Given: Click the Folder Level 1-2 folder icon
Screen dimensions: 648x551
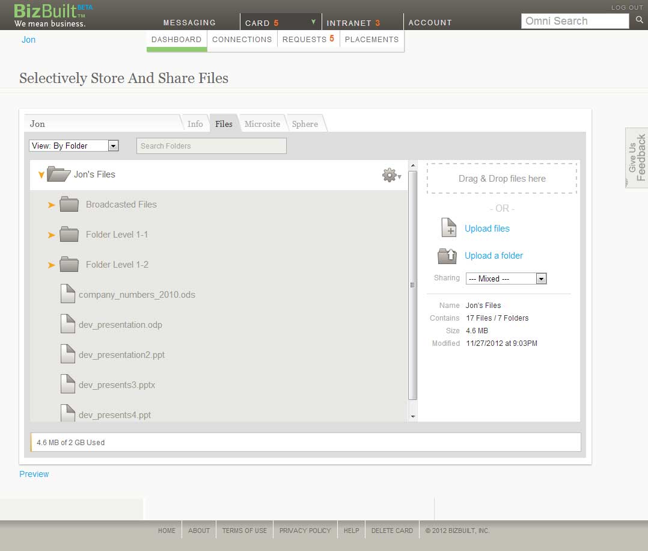Looking at the screenshot, I should point(69,264).
